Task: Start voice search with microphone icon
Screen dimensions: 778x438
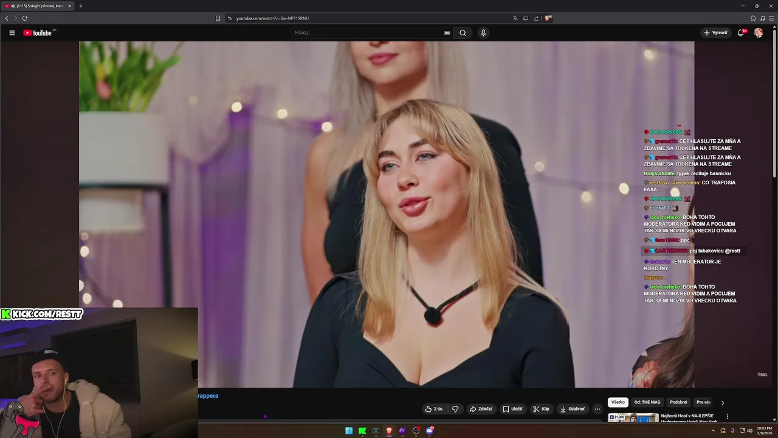Action: tap(483, 33)
